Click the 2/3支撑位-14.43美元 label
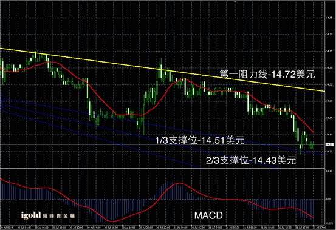Screen dimensions: 336x230 click(251, 160)
